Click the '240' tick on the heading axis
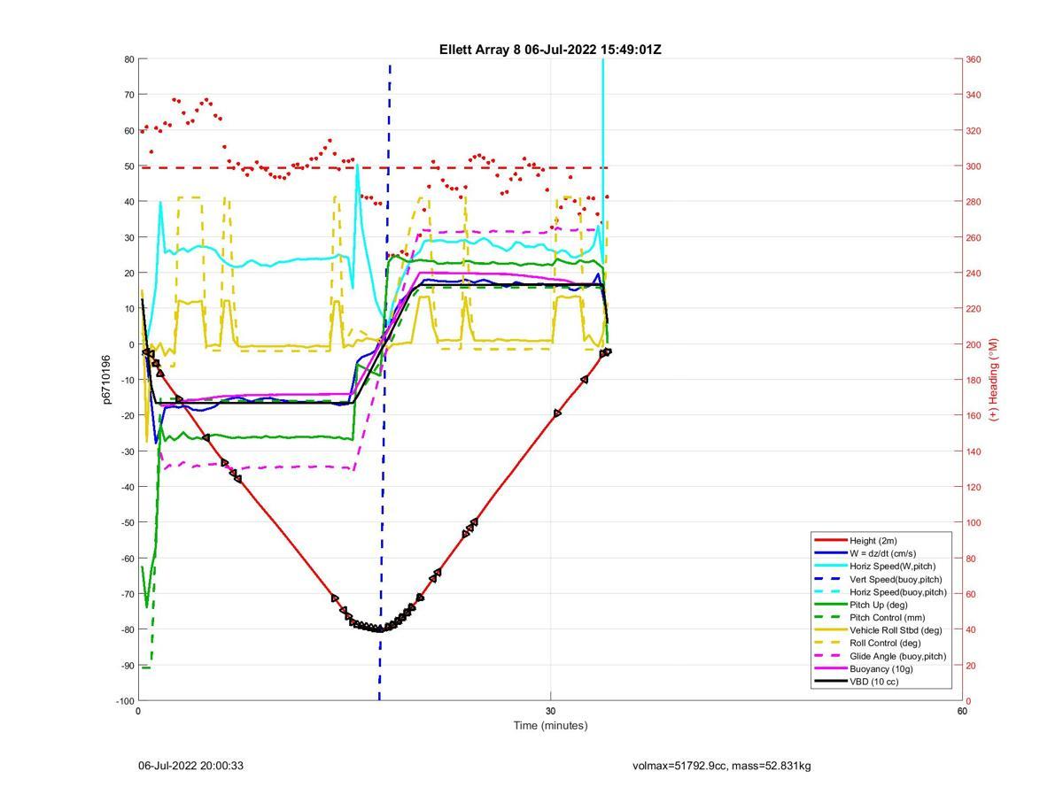The height and width of the screenshot is (787, 1063). click(x=974, y=274)
